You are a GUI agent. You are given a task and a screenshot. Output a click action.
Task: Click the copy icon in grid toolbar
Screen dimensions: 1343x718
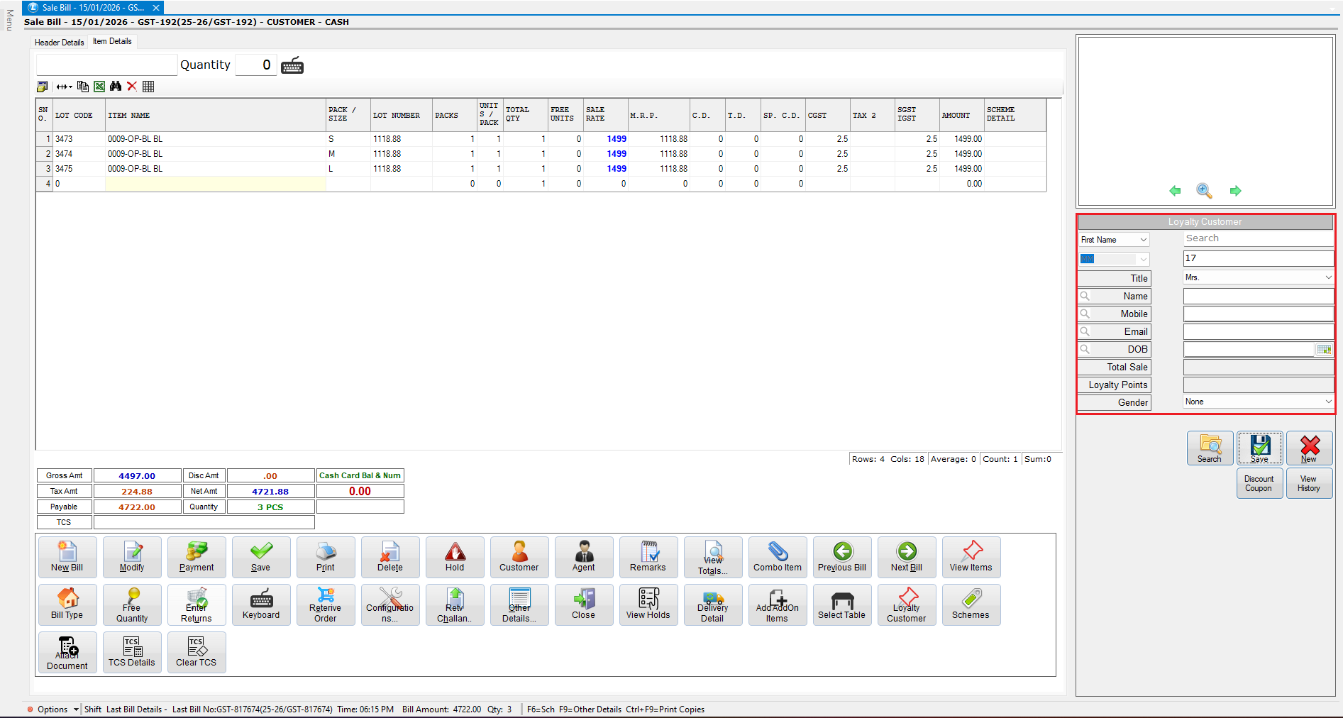tap(83, 87)
